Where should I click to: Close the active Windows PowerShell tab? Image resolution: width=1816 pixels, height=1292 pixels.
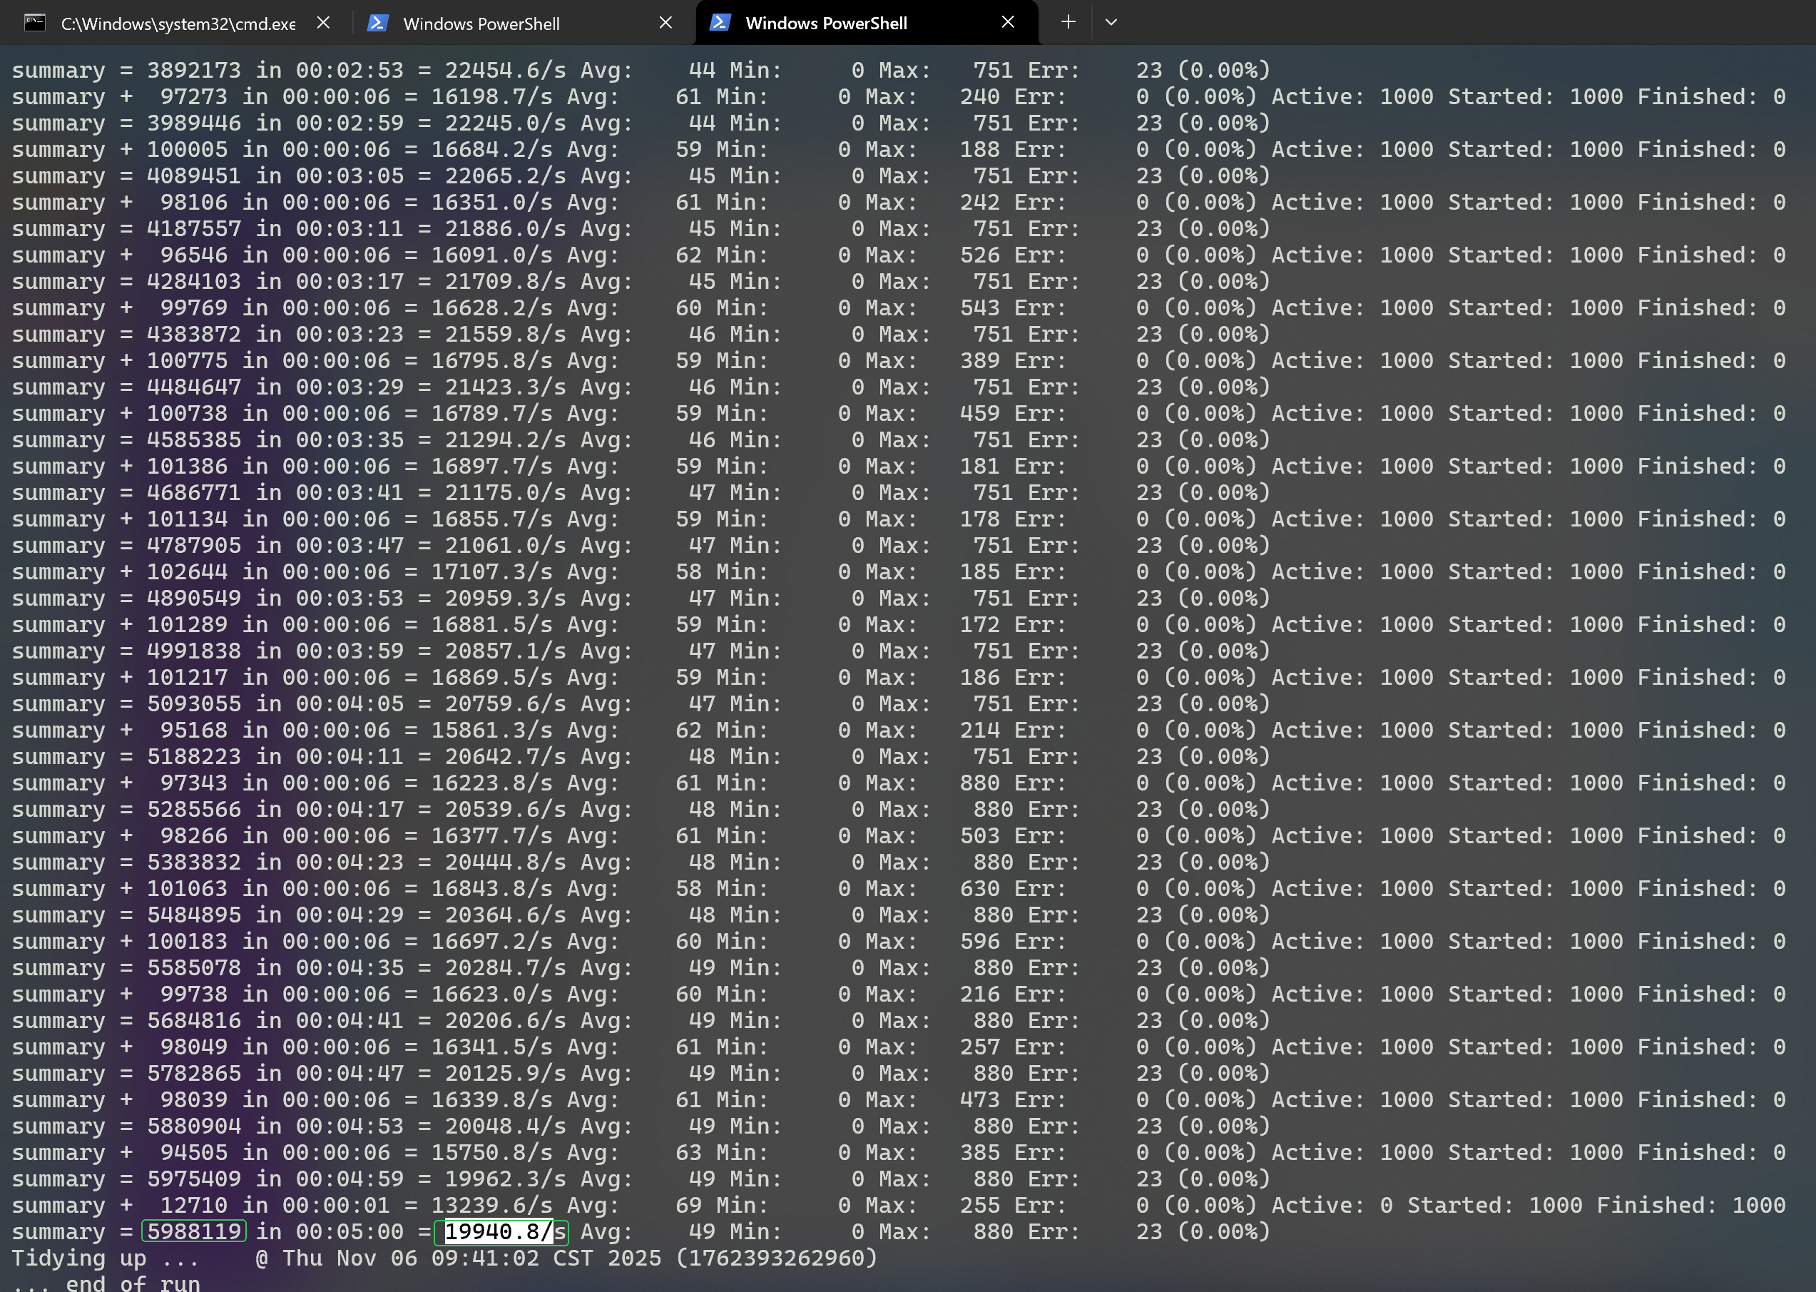click(1008, 22)
